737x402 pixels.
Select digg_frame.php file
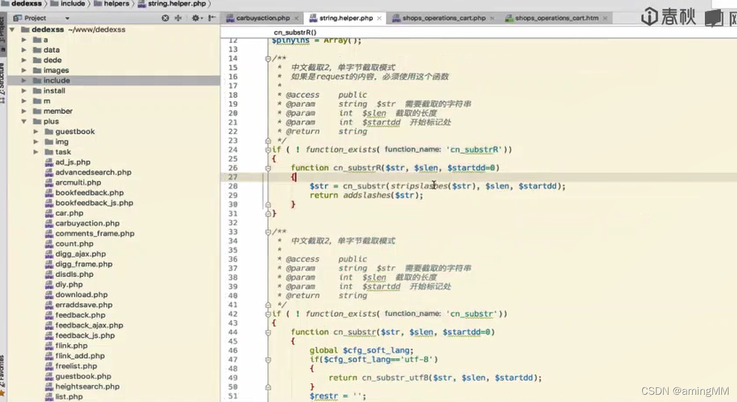coord(83,264)
